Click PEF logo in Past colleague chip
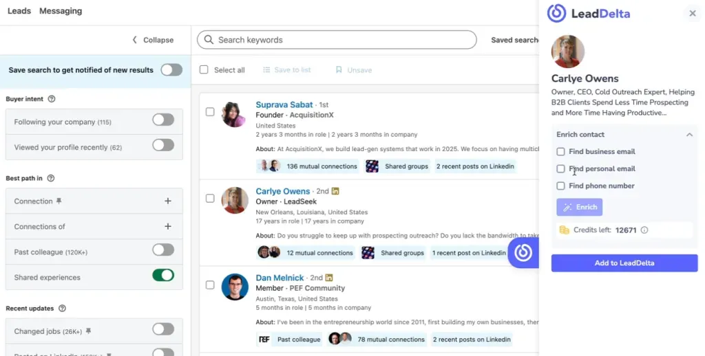Screen dimensions: 705x356 pyautogui.click(x=264, y=340)
